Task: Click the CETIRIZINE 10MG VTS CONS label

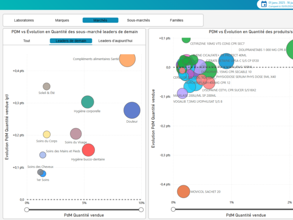Action: pyautogui.click(x=217, y=44)
